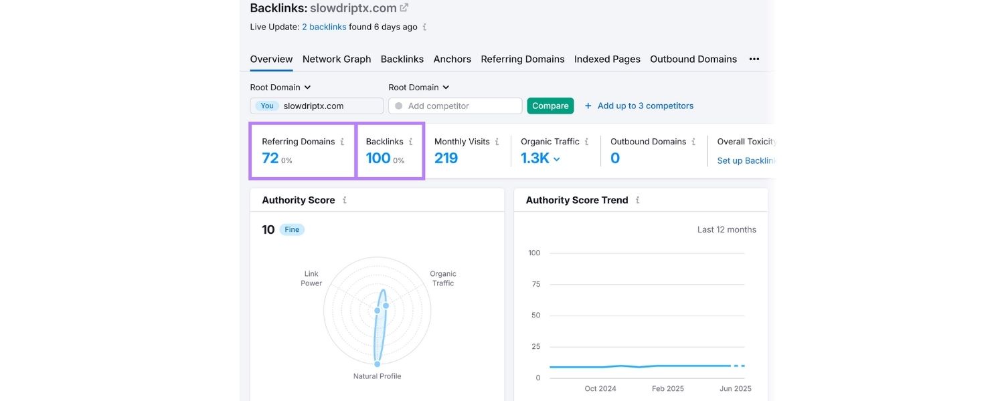The width and height of the screenshot is (1004, 401).
Task: Open the Monthly Visits info tooltip
Action: (x=498, y=141)
